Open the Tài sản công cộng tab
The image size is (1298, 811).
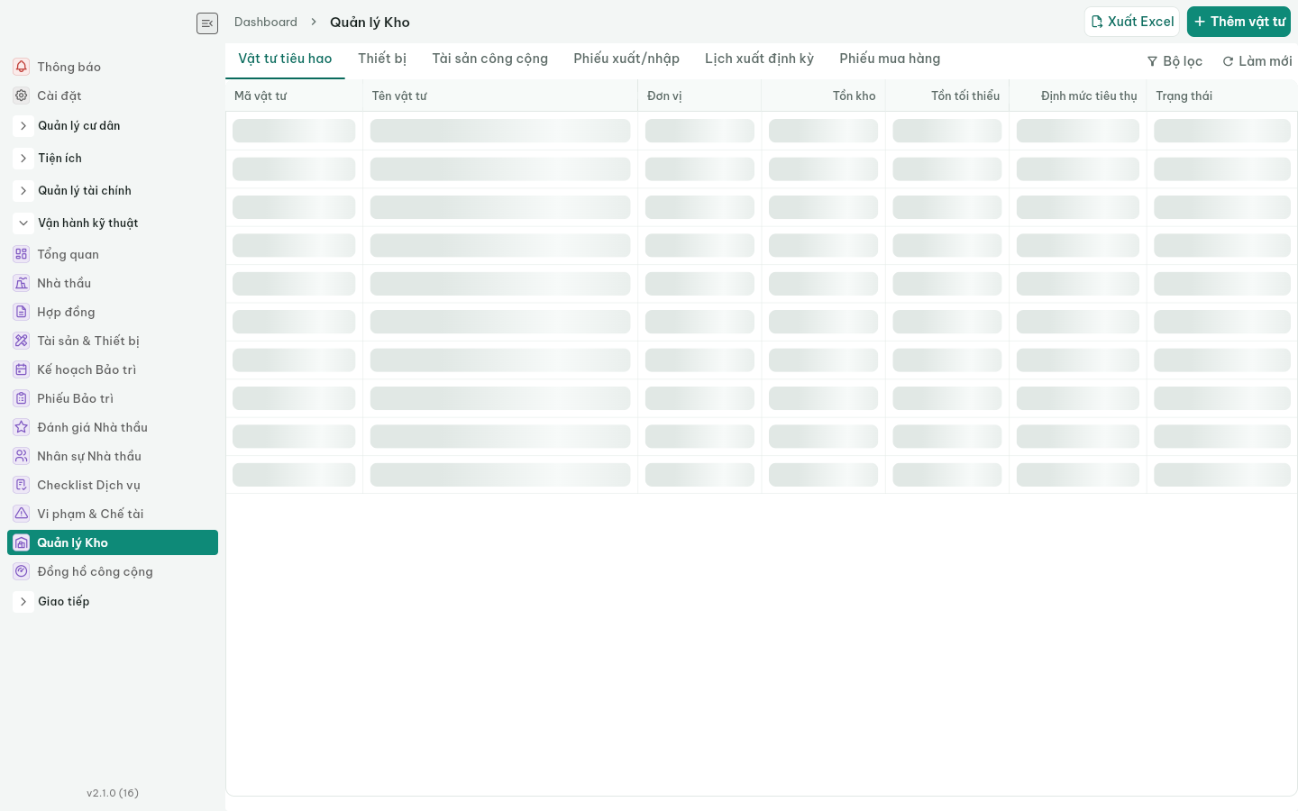point(490,59)
